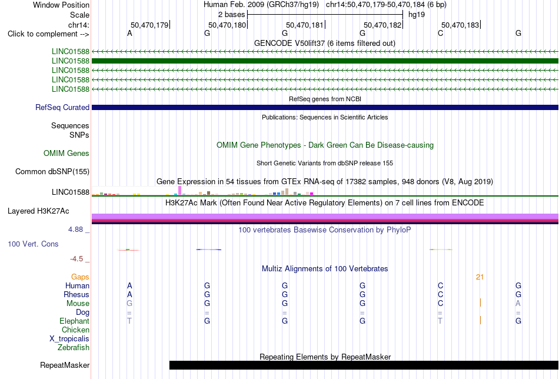Click the blue phyloP conservation mark
Viewport: 559px width, 379px height.
point(208,250)
